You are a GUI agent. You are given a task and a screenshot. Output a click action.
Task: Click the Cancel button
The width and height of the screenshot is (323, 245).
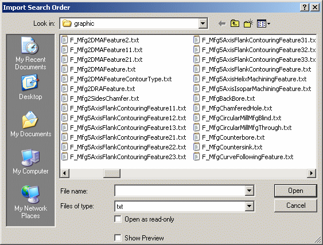(x=295, y=206)
